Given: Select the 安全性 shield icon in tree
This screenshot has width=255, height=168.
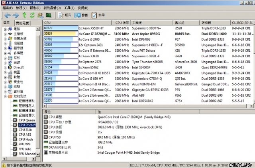Looking at the screenshot, I should click(10, 82).
